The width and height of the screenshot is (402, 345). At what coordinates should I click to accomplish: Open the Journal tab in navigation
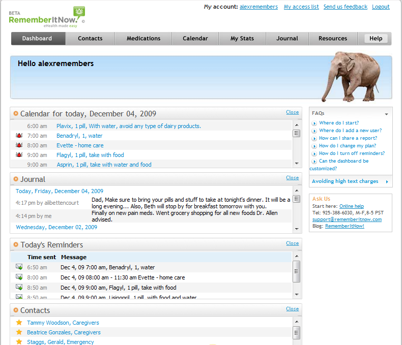pyautogui.click(x=287, y=39)
